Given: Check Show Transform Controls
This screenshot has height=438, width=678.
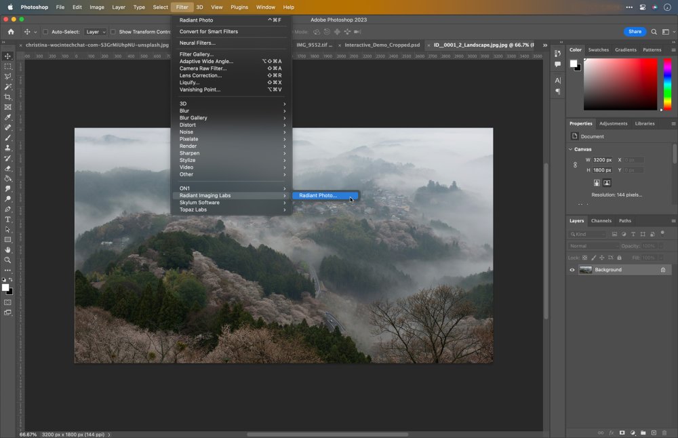Looking at the screenshot, I should coord(113,31).
